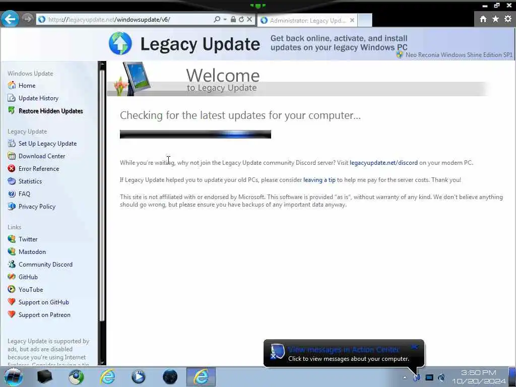The height and width of the screenshot is (387, 516).
Task: Open a new blank tab
Action: click(365, 20)
